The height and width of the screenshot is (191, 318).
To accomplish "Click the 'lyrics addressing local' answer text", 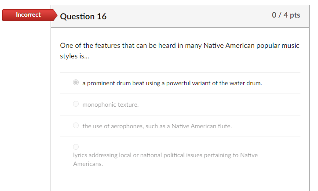I will (x=103, y=155).
